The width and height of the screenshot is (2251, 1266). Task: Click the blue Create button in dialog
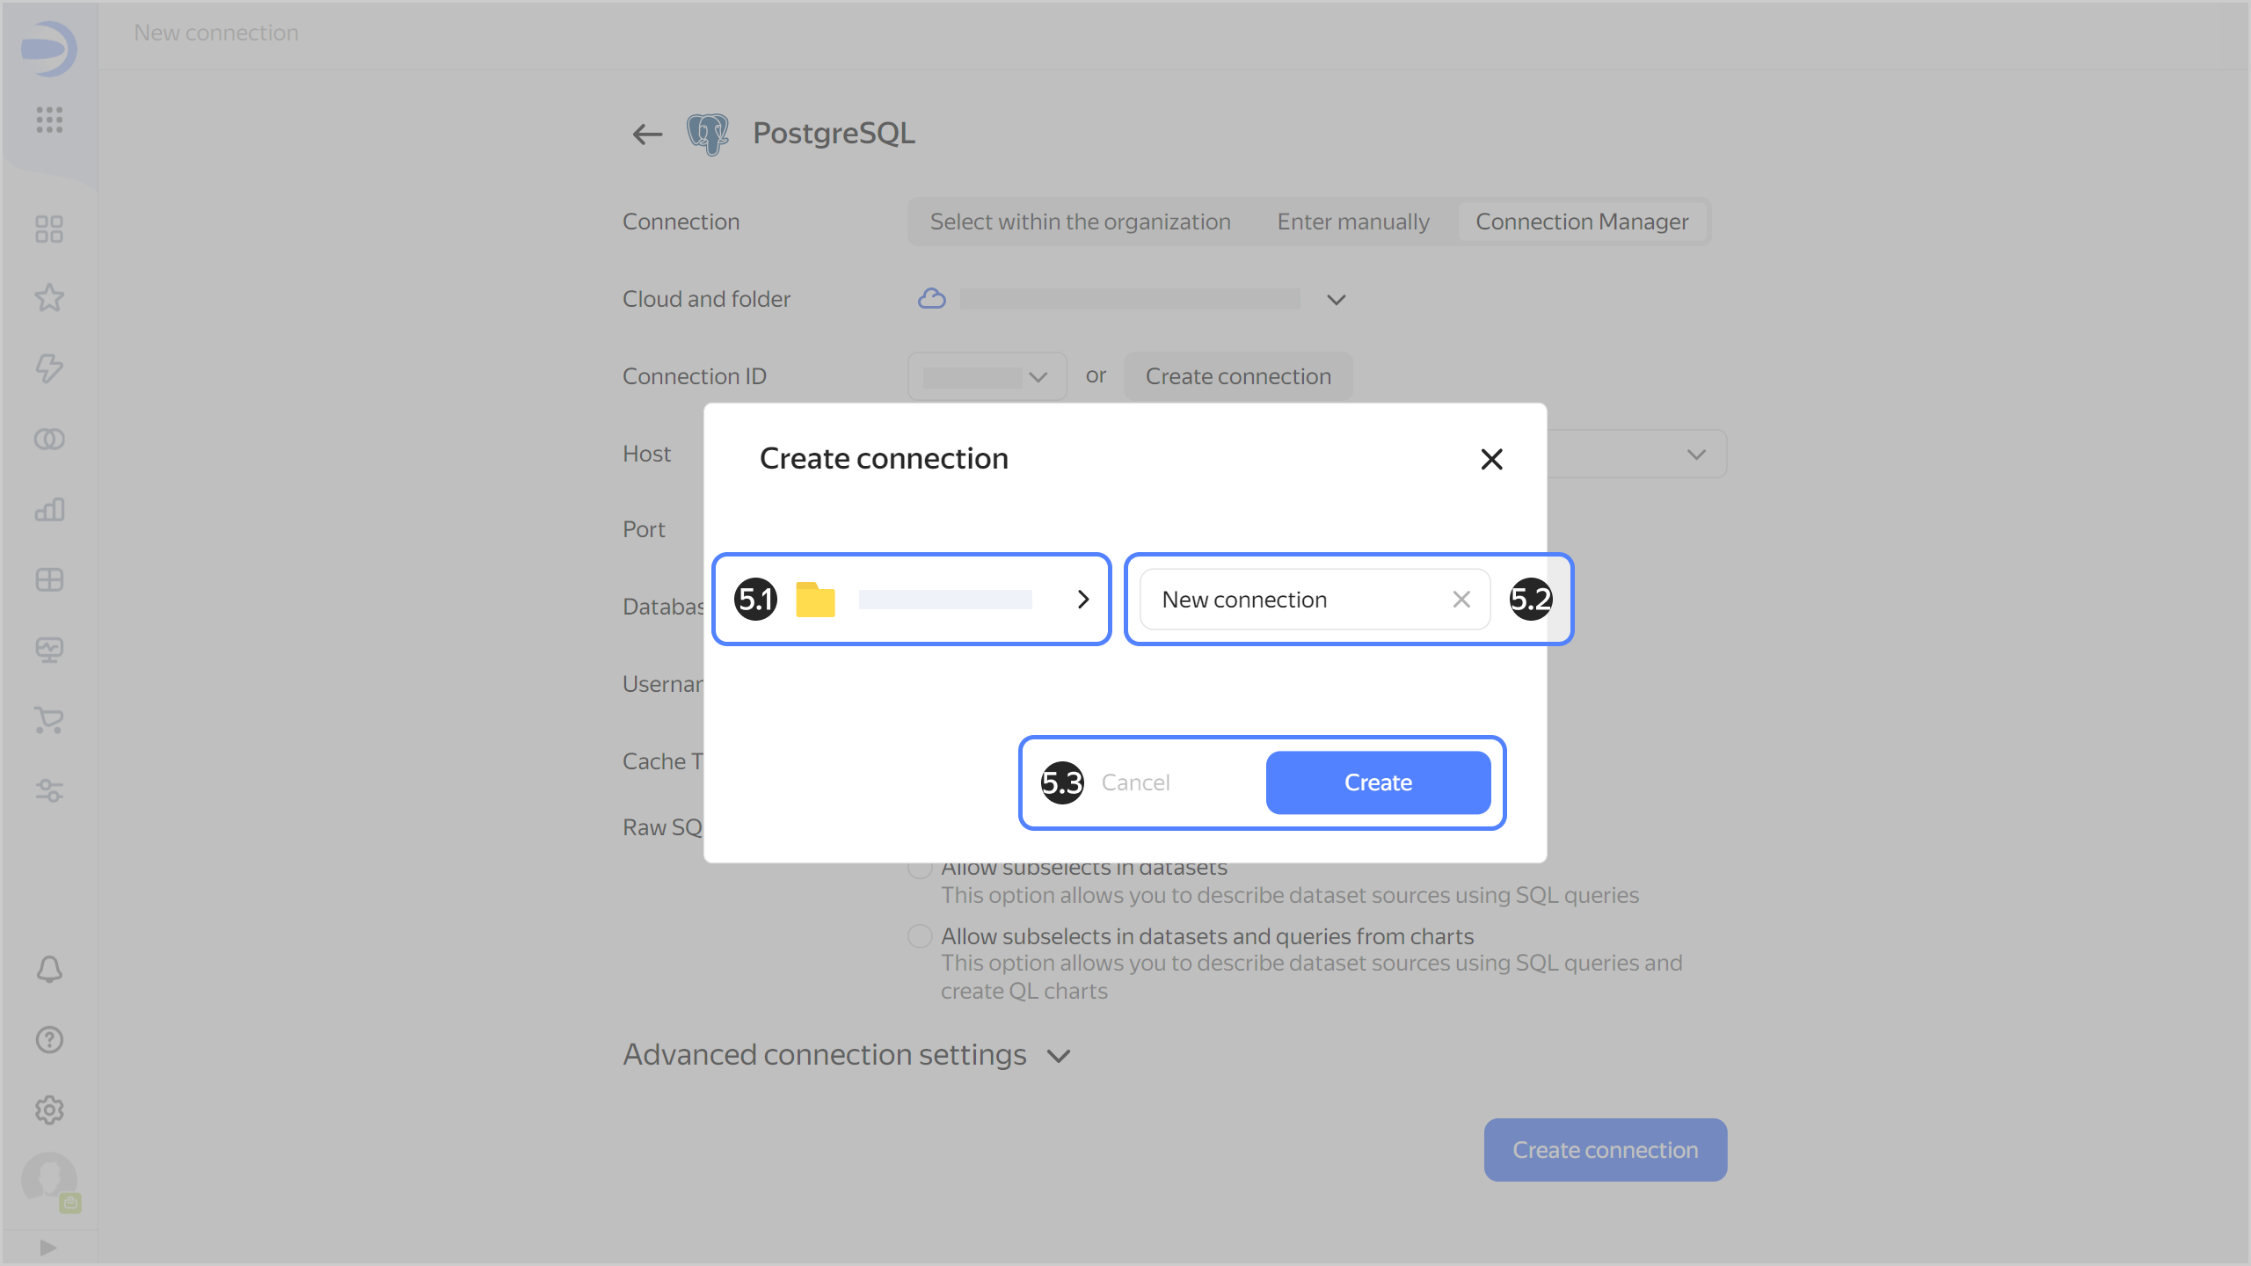1378,782
